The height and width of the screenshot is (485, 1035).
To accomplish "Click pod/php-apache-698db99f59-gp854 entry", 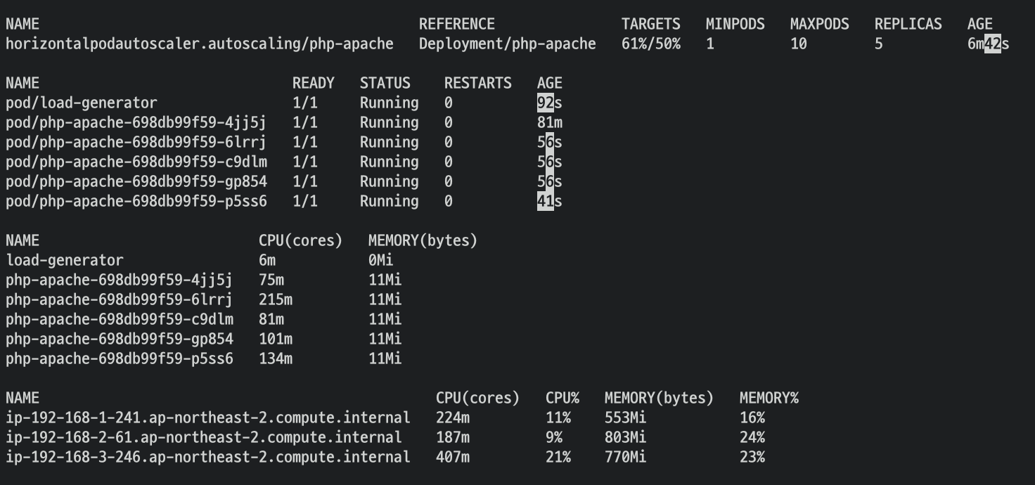I will (x=136, y=181).
